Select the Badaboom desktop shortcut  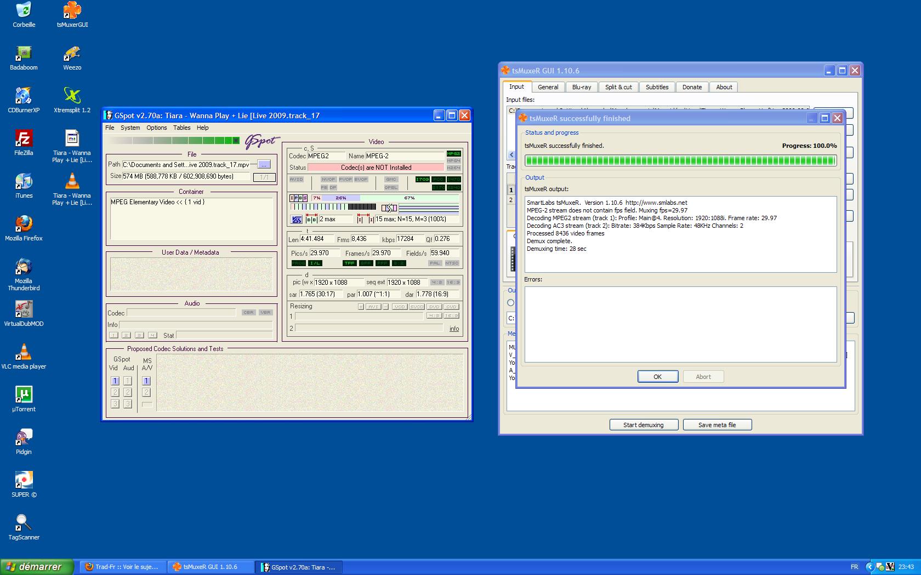(24, 58)
